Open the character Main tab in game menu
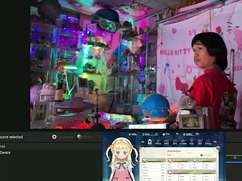The height and width of the screenshot is (181, 242). [150, 142]
